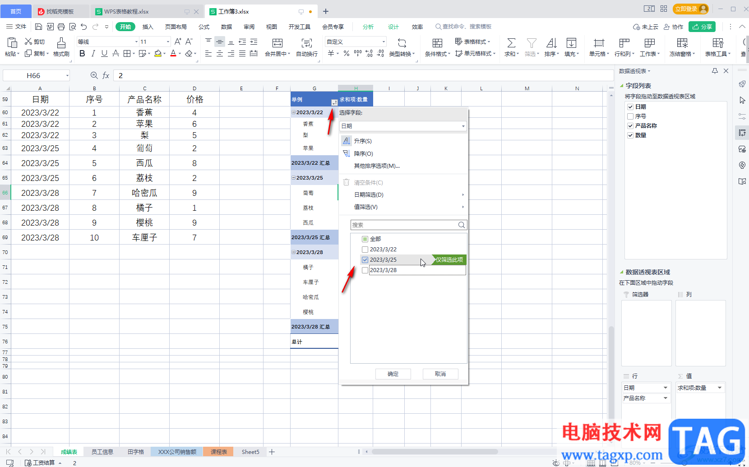
Task: Click the font color A swatch
Action: click(x=173, y=54)
